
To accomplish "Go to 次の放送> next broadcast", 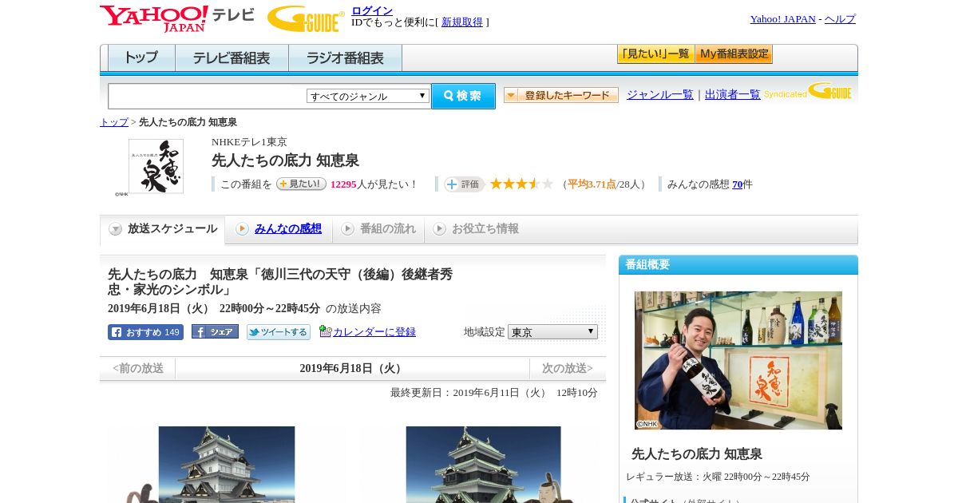I will coord(568,369).
